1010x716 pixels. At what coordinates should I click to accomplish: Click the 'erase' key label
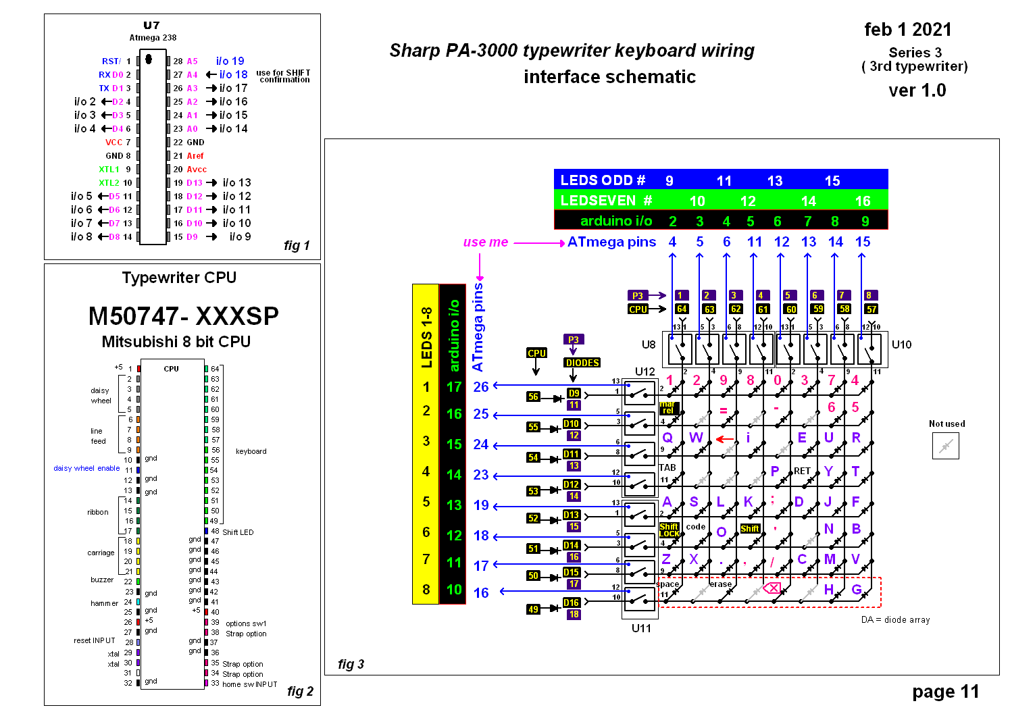(720, 584)
